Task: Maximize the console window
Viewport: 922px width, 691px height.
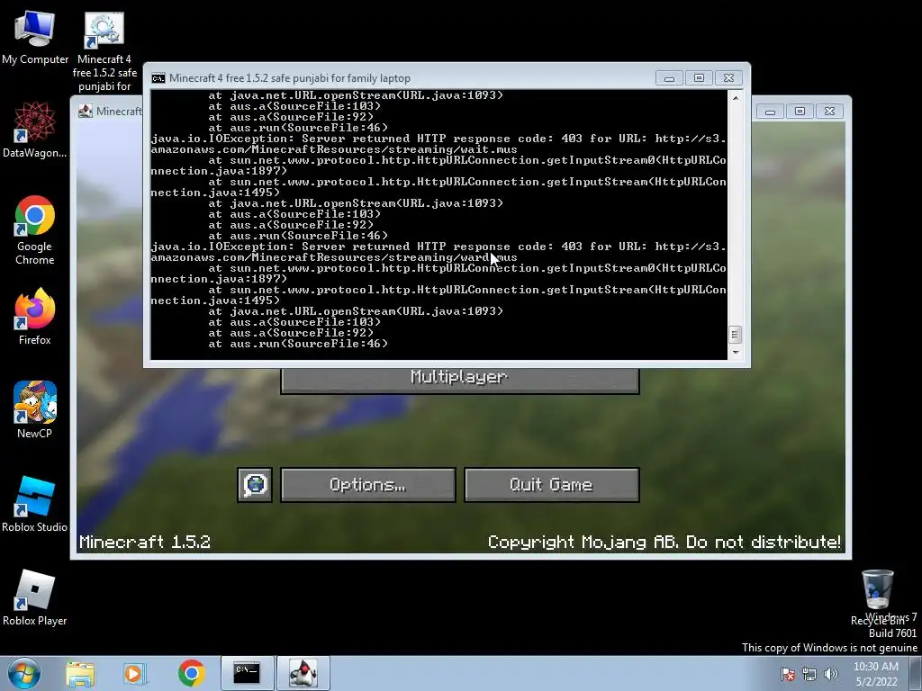Action: coord(699,78)
